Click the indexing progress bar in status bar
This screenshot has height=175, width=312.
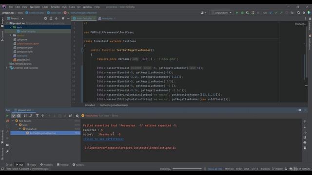pyautogui.click(x=187, y=169)
